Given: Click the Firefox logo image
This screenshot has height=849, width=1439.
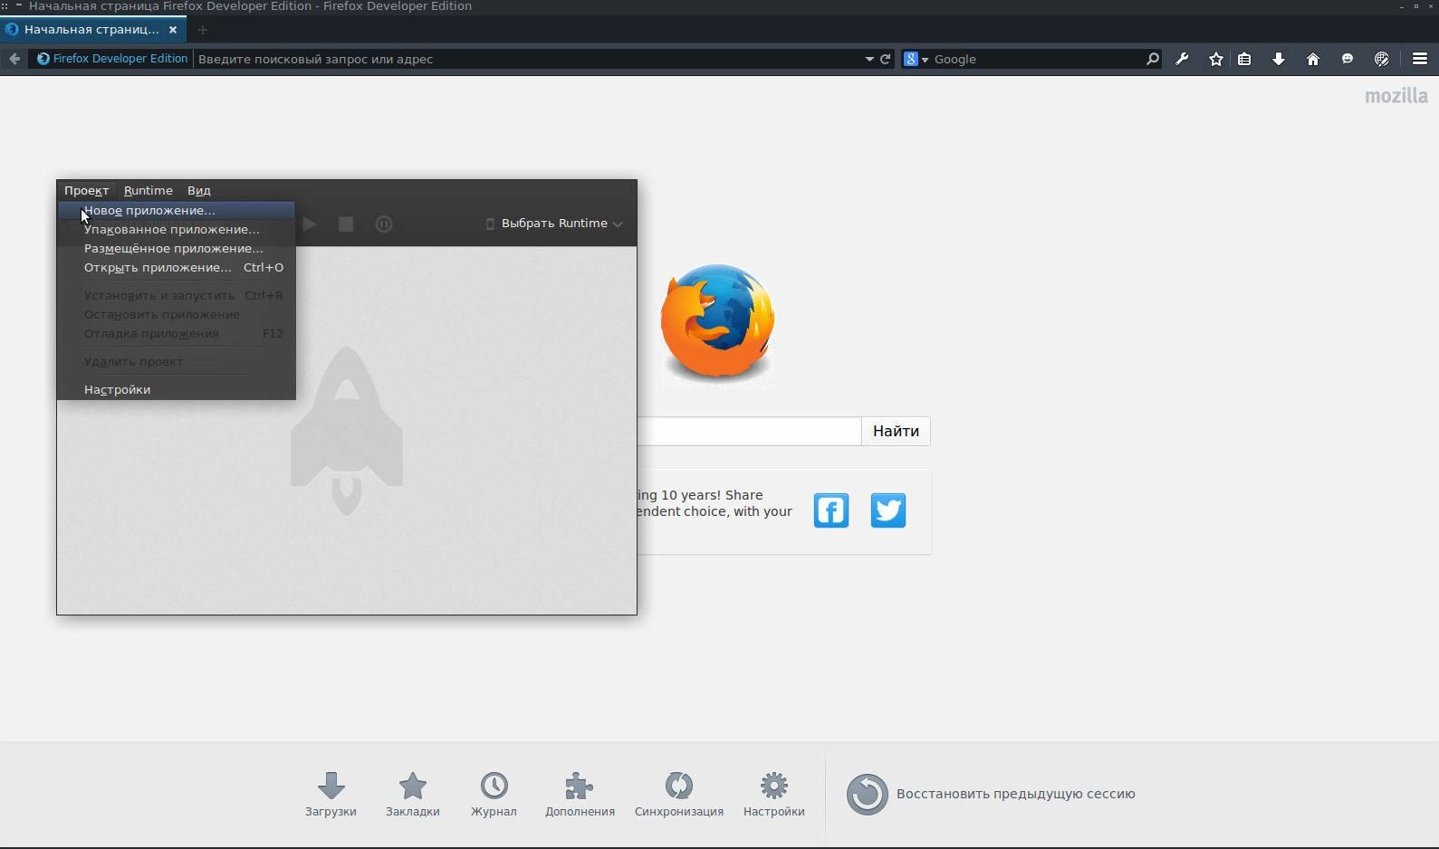Looking at the screenshot, I should (718, 322).
